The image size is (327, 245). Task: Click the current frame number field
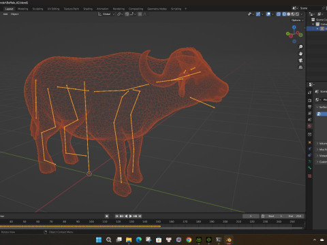251,216
